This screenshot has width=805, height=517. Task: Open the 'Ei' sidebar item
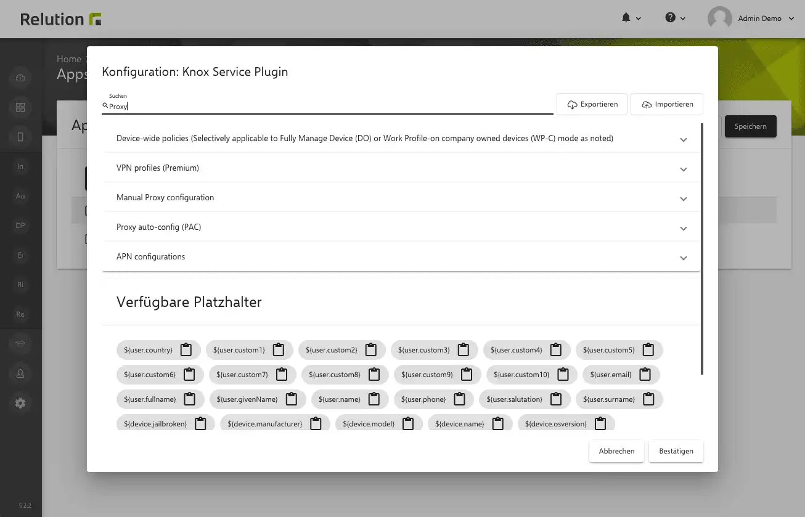[x=20, y=255]
